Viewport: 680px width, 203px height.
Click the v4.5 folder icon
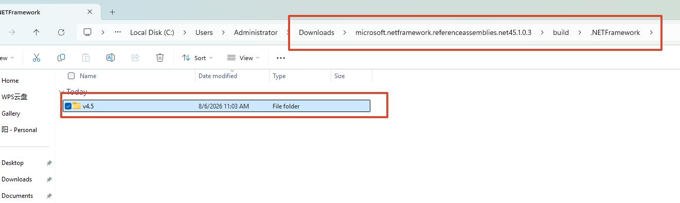77,106
